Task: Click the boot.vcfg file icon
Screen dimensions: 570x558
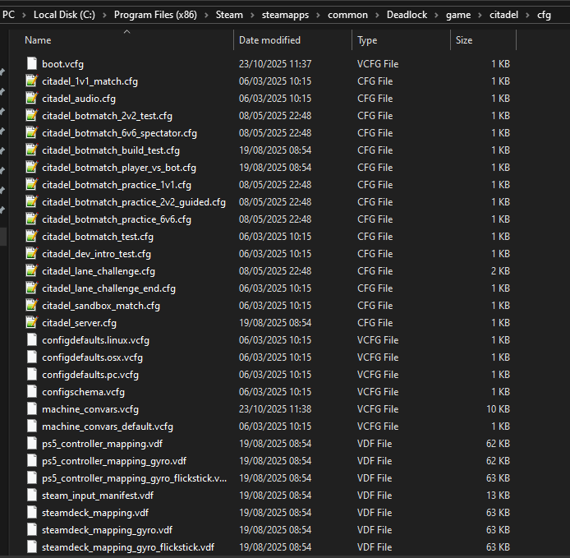Action: coord(32,63)
